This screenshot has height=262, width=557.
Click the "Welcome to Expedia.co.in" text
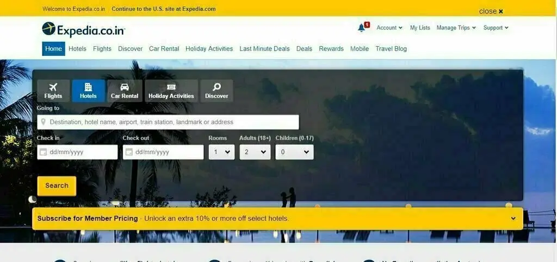click(x=74, y=9)
